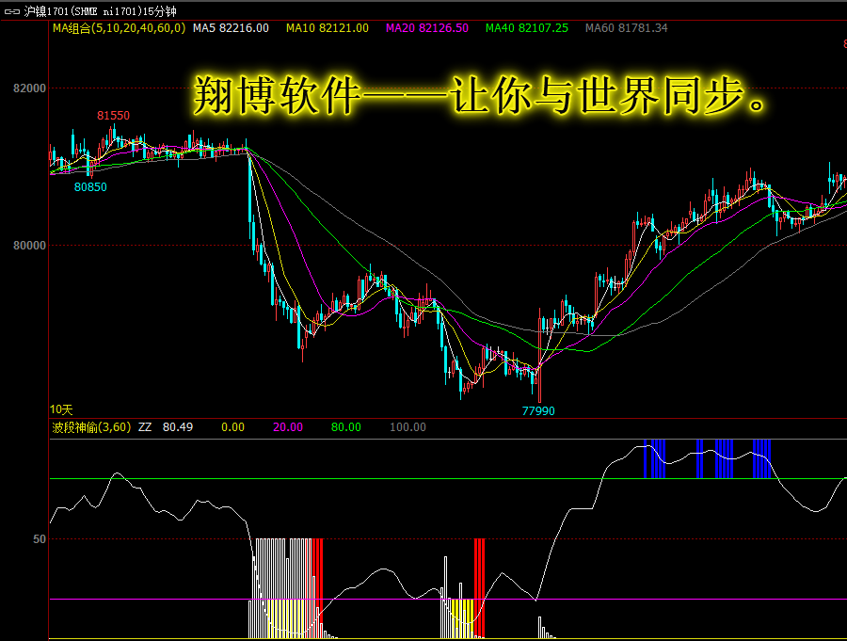
Task: Click the MA组合(5,10,20,40,60,0) indicator label
Action: (119, 28)
